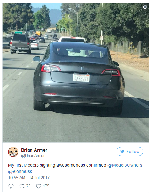Open the @elonmusk mention

click(x=20, y=171)
